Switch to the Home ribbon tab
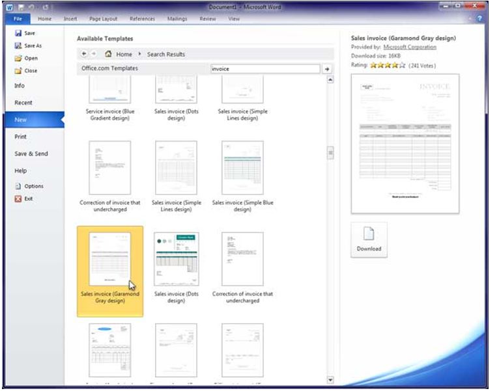Viewport: 499px width, 391px height. point(46,19)
